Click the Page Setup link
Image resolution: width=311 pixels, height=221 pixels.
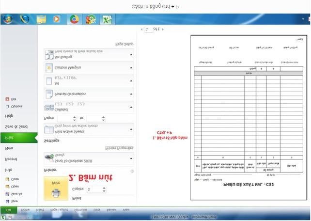pyautogui.click(x=124, y=44)
